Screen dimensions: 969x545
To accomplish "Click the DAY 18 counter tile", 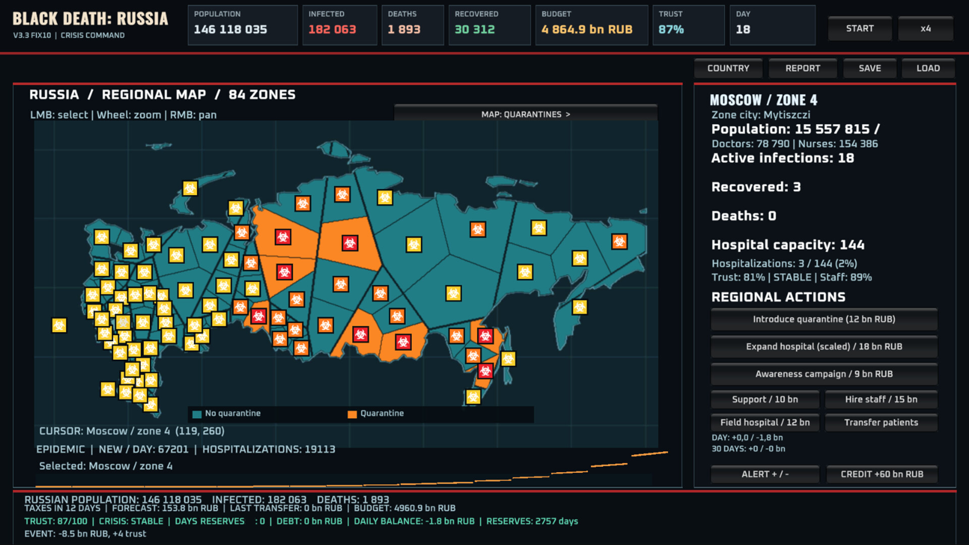I will point(773,25).
